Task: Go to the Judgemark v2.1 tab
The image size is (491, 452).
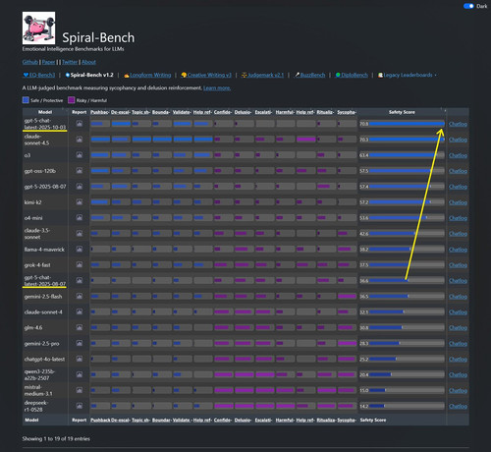Action: pyautogui.click(x=262, y=75)
